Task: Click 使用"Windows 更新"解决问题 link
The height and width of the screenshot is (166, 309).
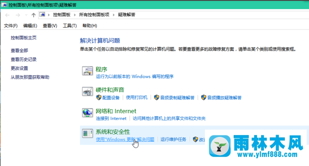Action: [x=125, y=140]
